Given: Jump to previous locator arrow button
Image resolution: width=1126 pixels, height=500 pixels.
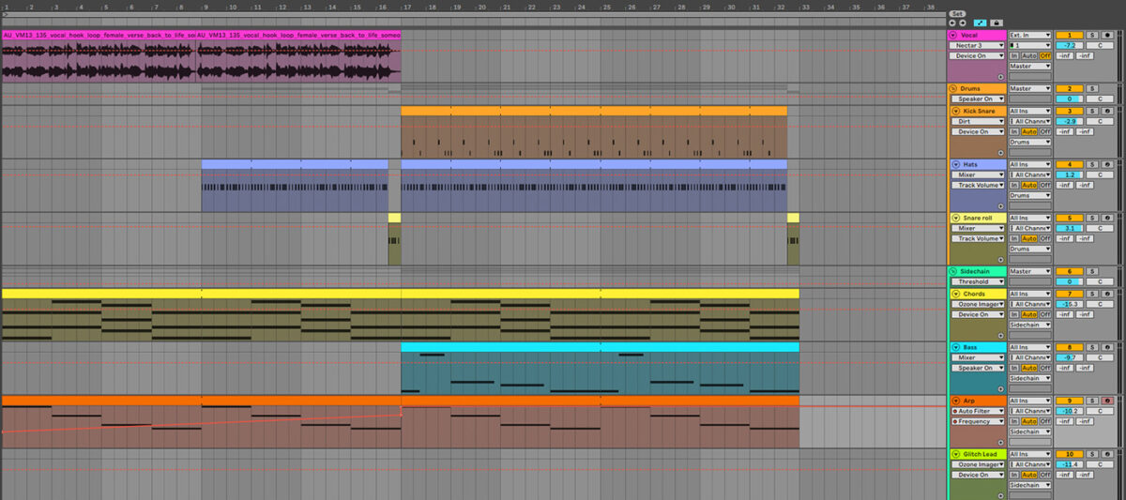Looking at the screenshot, I should (952, 22).
